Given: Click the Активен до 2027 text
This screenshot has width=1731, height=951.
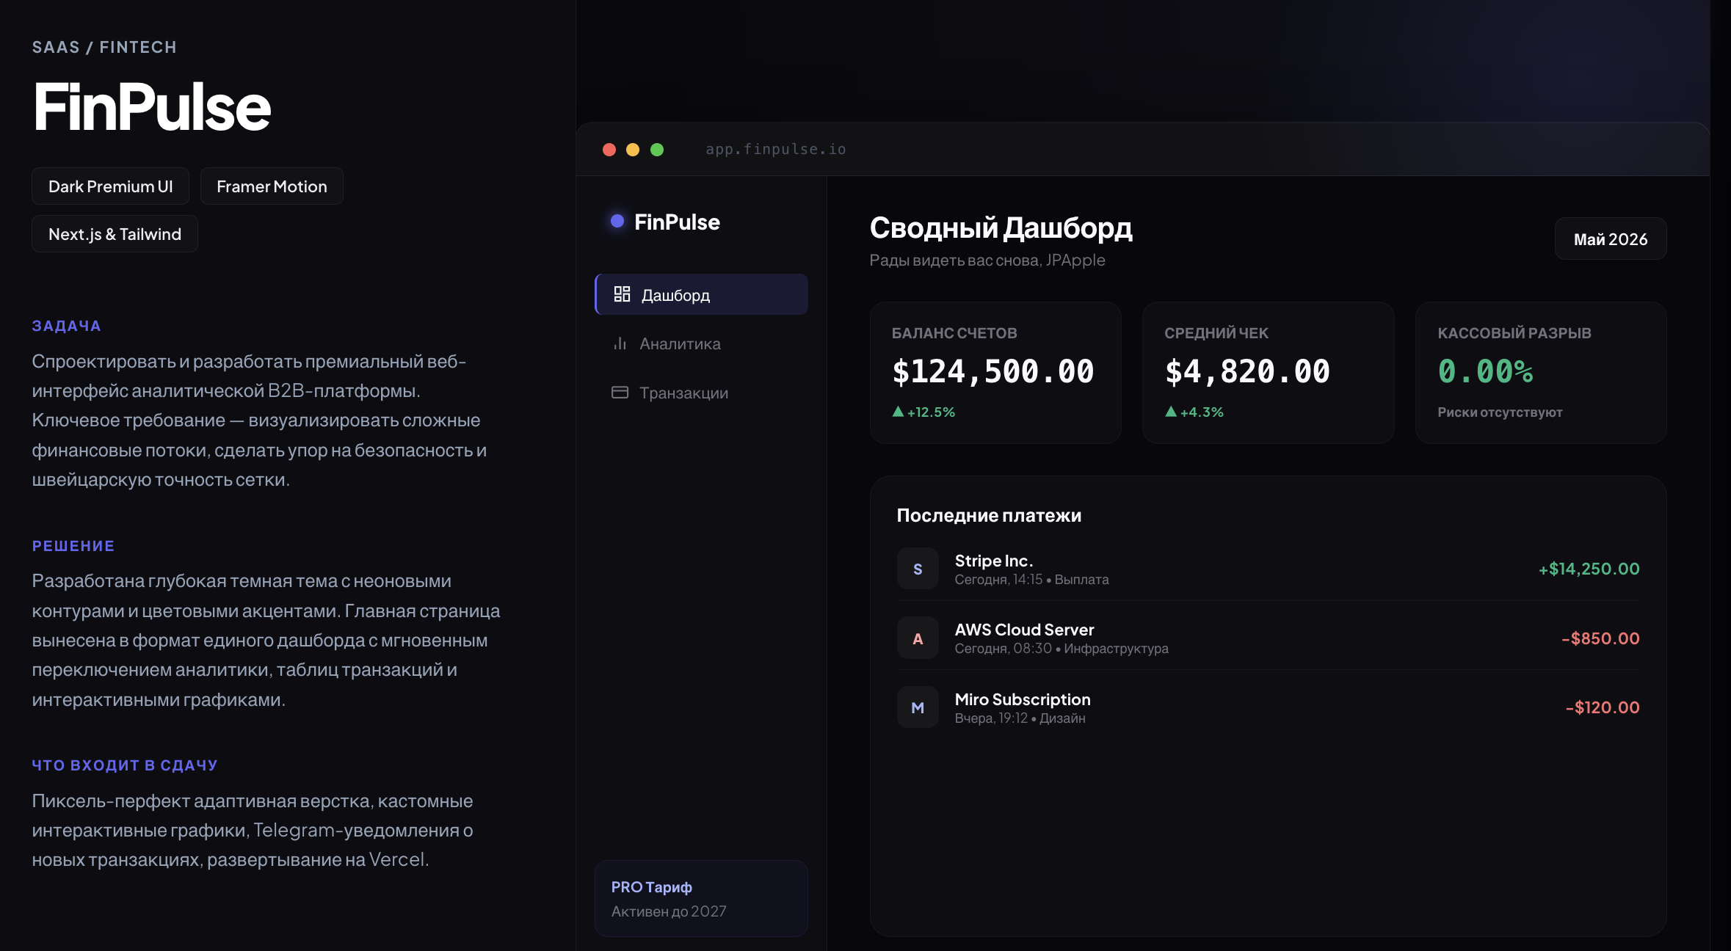Looking at the screenshot, I should (x=669, y=911).
